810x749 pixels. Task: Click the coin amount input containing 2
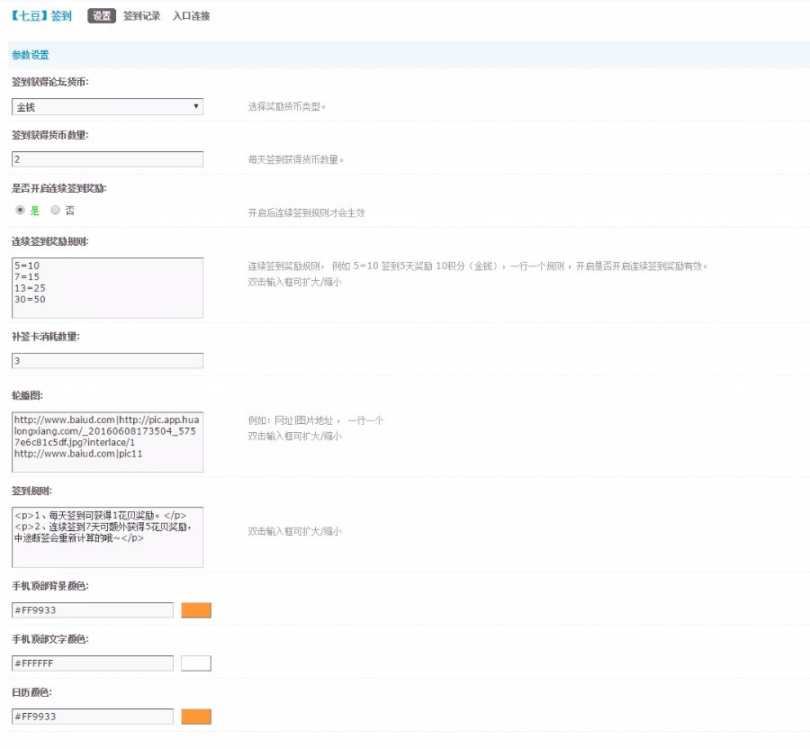[107, 158]
